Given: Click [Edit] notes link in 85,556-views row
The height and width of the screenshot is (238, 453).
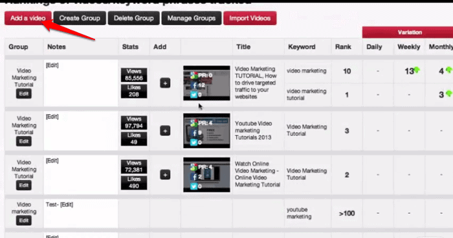Looking at the screenshot, I should (52, 65).
